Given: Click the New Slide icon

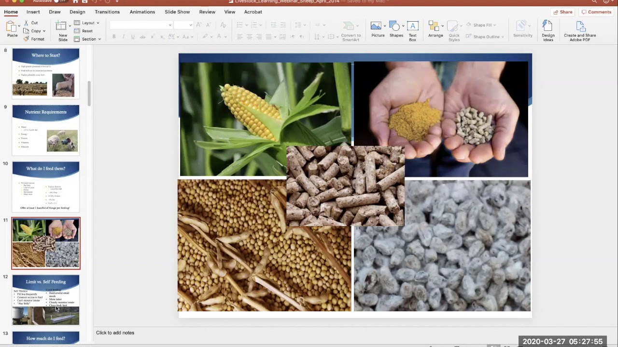Looking at the screenshot, I should point(61,27).
